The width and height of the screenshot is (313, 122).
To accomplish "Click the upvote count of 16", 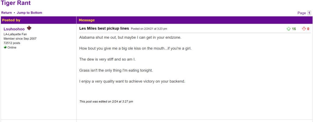I will click(294, 29).
